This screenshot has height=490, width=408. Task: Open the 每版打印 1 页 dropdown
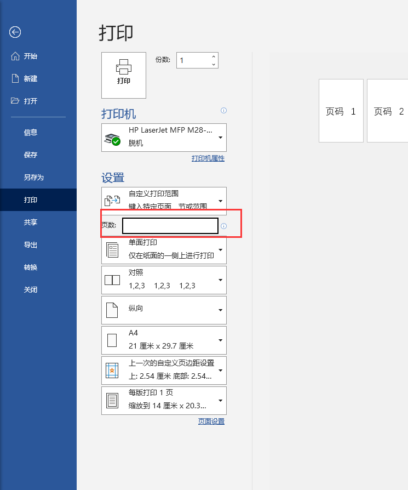click(164, 401)
